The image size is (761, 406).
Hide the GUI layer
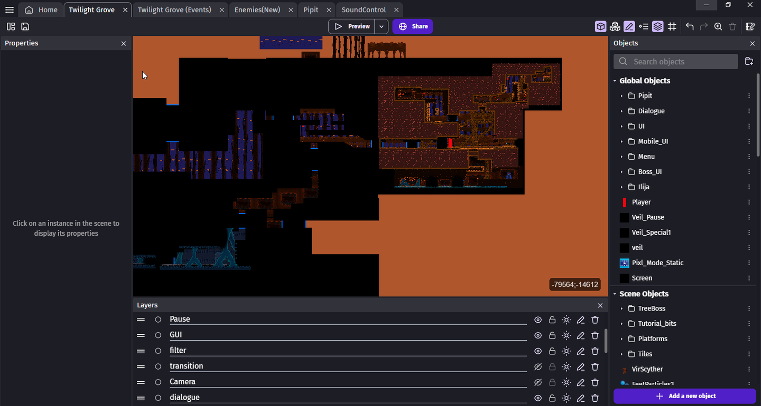click(538, 335)
